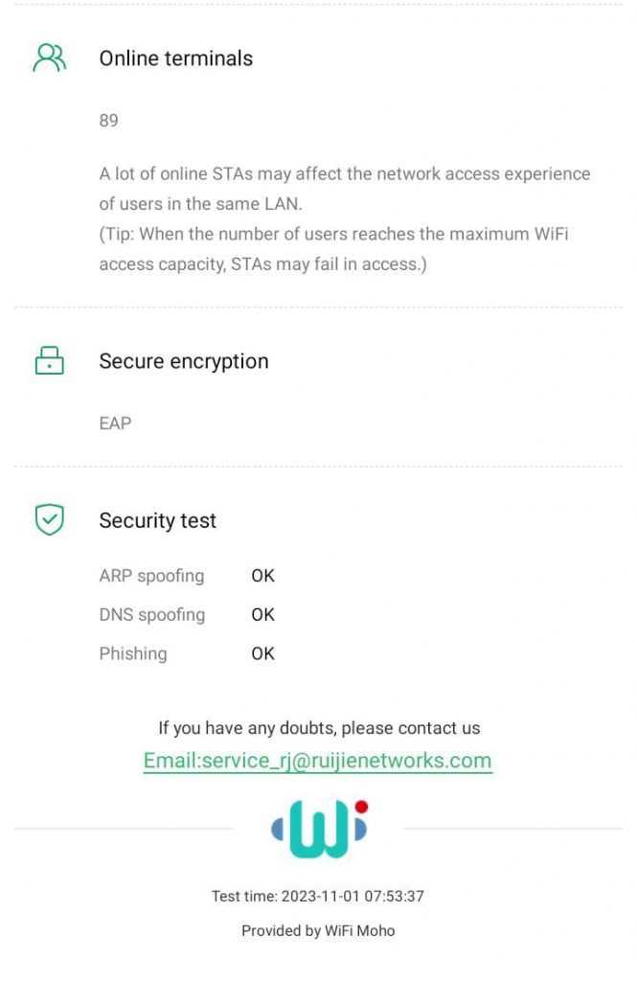637x981 pixels.
Task: Click the maximum WiFi access capacity tip
Action: point(334,248)
